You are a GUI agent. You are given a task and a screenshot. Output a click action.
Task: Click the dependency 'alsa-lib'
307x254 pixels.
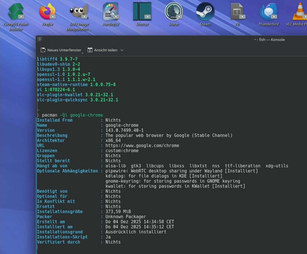115,166
